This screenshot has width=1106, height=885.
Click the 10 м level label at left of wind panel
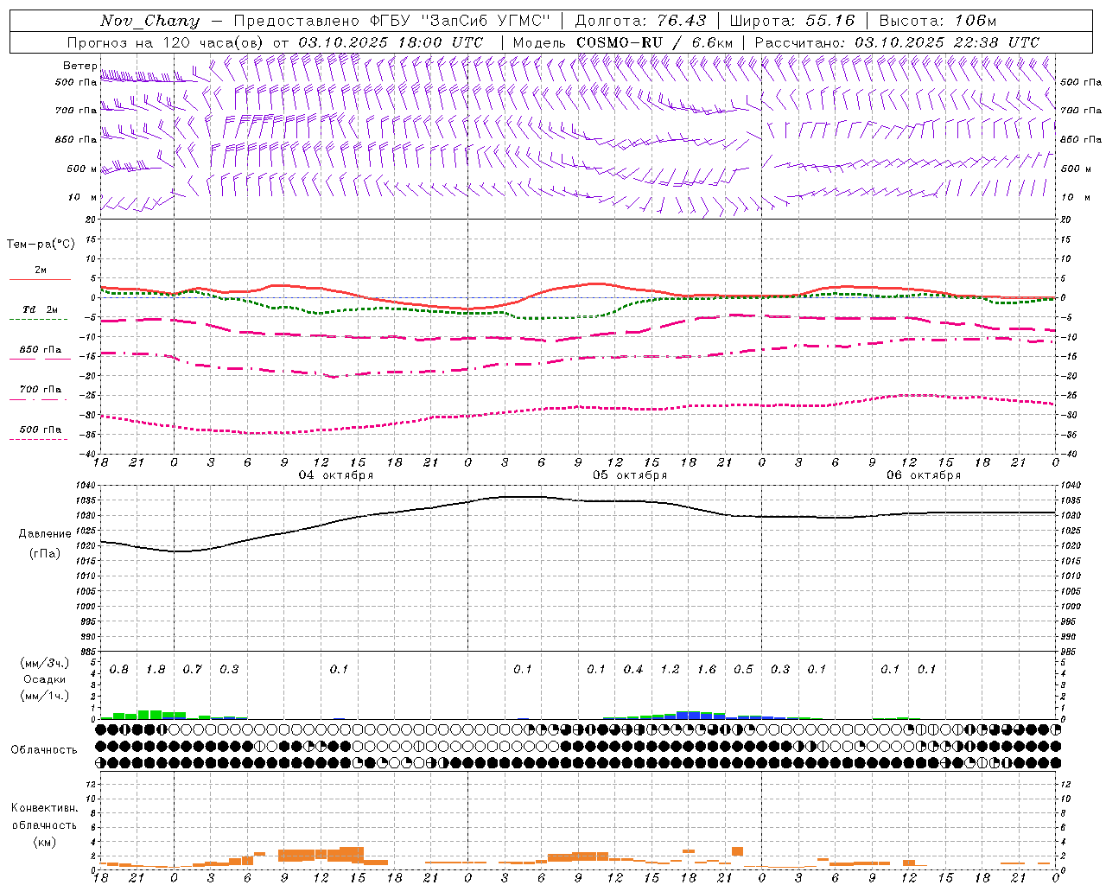pyautogui.click(x=84, y=198)
